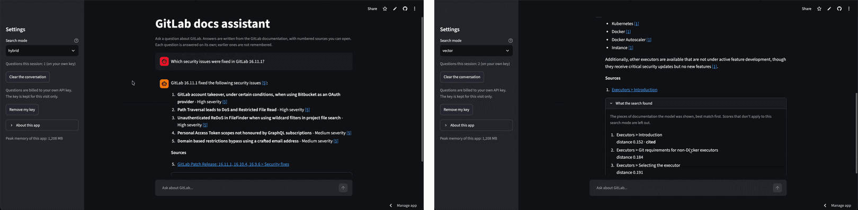Viewport: 858px width, 210px height.
Task: Click [1] citation after 'no new features'
Action: tap(714, 67)
